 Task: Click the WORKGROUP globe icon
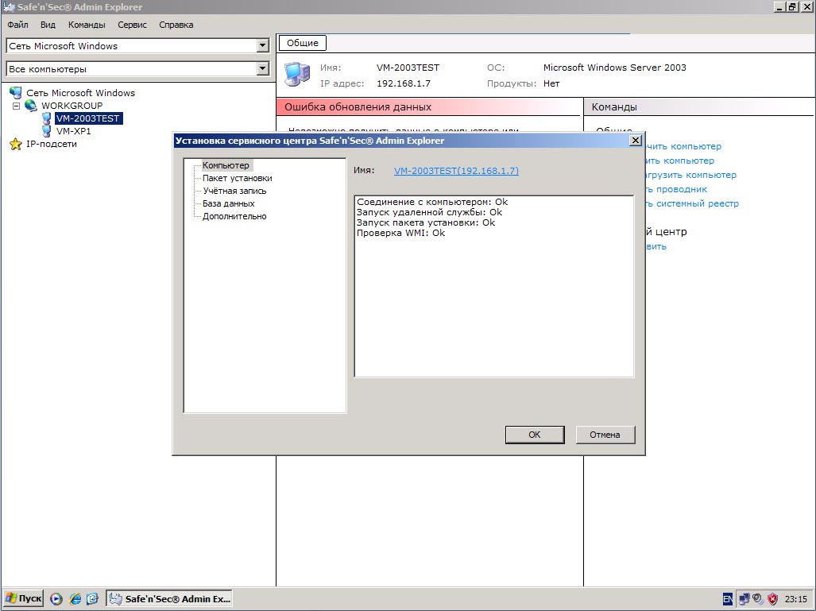tap(31, 105)
